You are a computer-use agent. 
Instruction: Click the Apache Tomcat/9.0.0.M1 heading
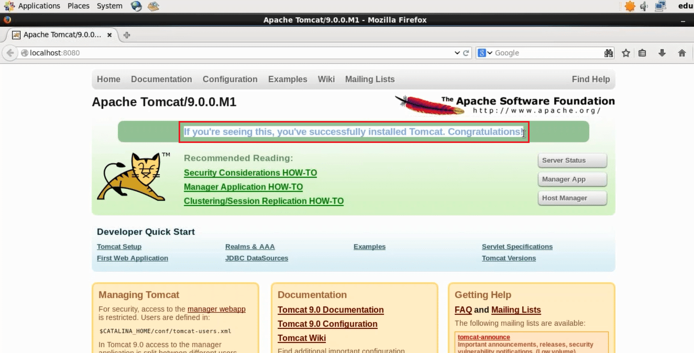pos(164,102)
